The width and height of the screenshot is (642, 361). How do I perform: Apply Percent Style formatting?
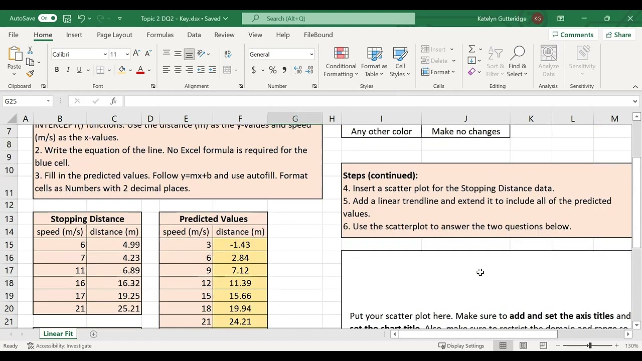(272, 70)
